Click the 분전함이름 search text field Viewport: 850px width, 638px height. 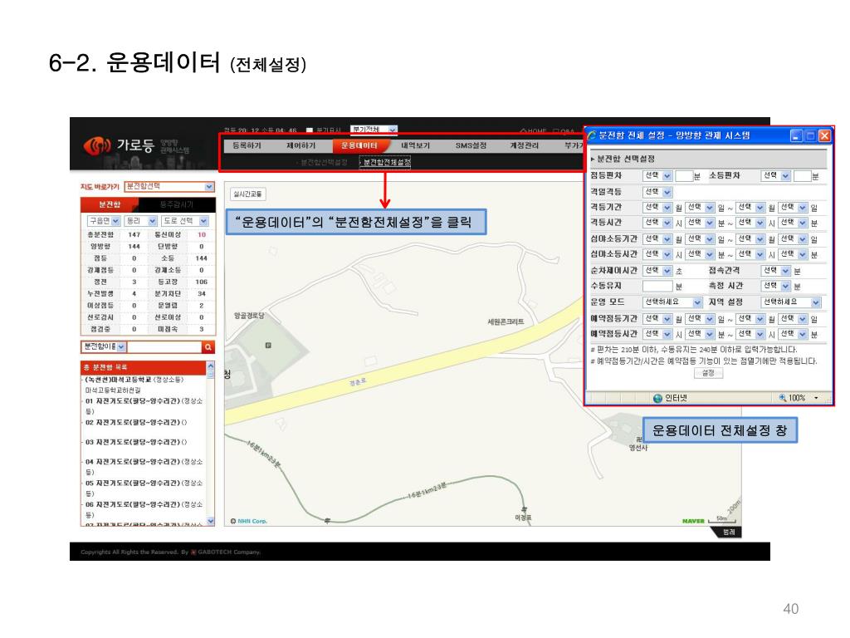tap(164, 346)
